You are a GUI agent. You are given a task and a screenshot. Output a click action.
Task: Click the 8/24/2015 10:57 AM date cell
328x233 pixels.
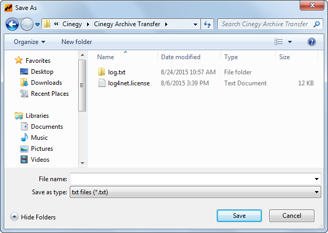click(188, 72)
